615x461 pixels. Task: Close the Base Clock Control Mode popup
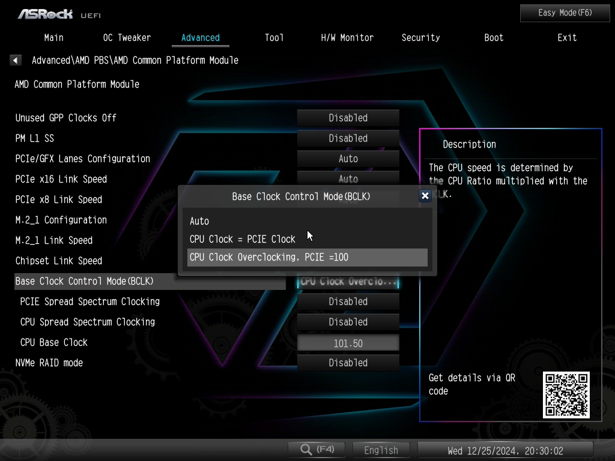(x=425, y=196)
